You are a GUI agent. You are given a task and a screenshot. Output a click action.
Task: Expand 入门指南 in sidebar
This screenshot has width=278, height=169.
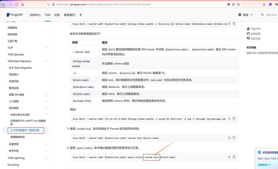pyautogui.click(x=46, y=101)
